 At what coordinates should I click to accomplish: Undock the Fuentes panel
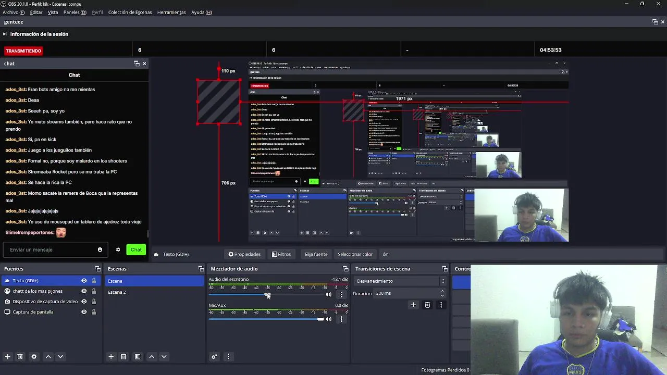(x=97, y=269)
